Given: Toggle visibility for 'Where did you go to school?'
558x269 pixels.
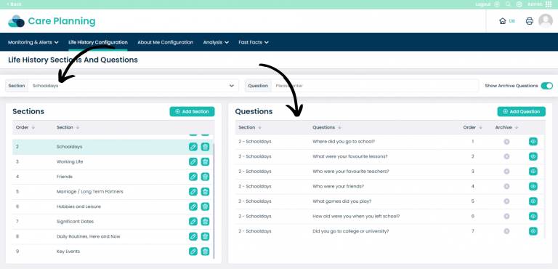Looking at the screenshot, I should coord(533,142).
